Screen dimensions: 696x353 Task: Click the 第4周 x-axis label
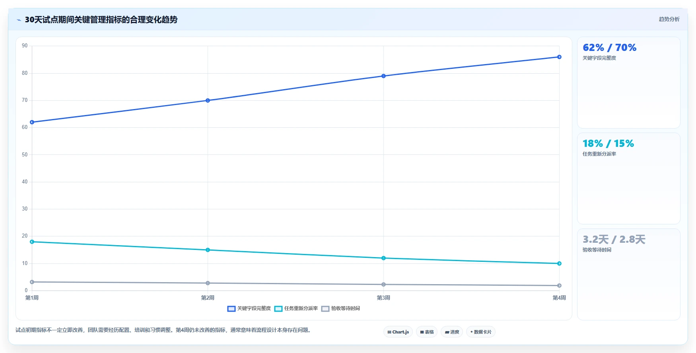coord(559,298)
